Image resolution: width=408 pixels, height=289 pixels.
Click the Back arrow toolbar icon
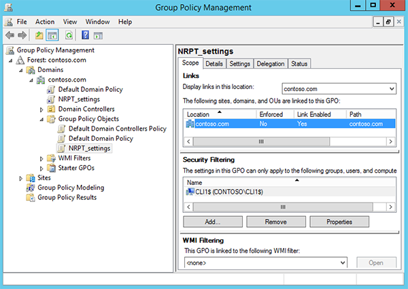pos(10,35)
